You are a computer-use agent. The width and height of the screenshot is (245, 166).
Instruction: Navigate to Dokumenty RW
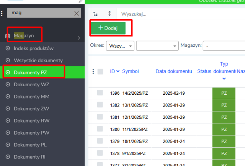pyautogui.click(x=31, y=121)
